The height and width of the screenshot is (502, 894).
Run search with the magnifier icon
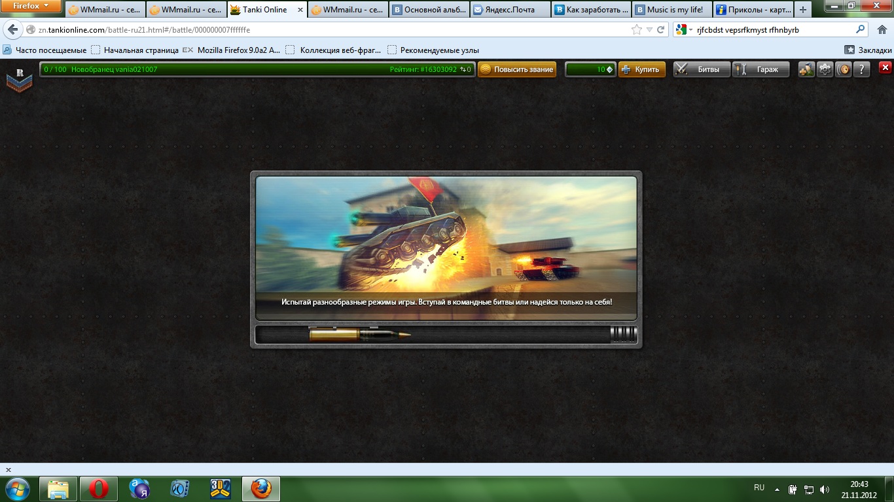[860, 30]
